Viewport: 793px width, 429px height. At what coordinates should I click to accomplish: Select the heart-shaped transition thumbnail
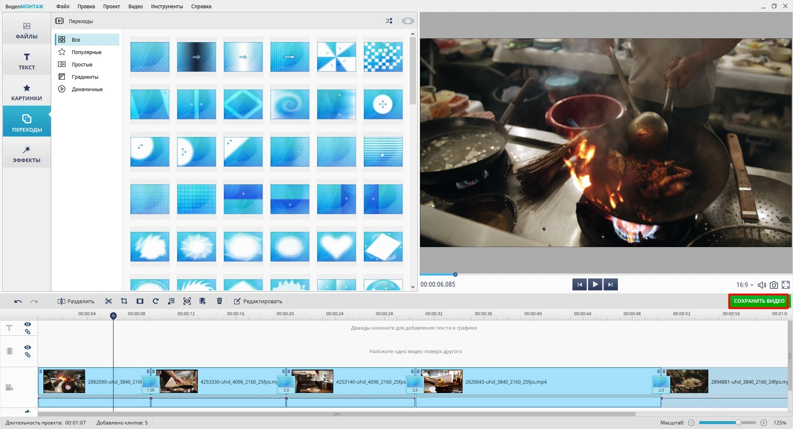pos(336,247)
